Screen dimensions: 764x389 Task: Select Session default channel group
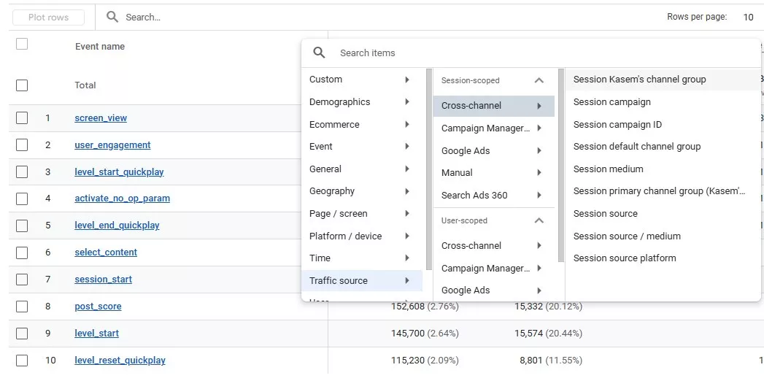coord(637,147)
